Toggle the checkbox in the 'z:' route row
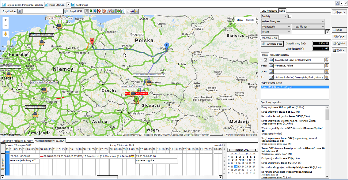The image size is (348, 180). point(265,60)
